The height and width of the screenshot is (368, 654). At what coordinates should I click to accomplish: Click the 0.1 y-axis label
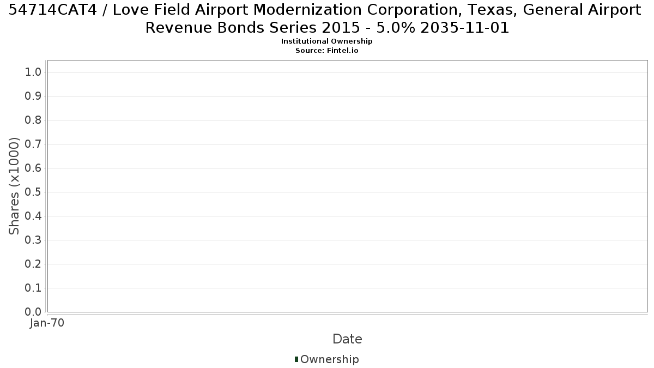(34, 288)
